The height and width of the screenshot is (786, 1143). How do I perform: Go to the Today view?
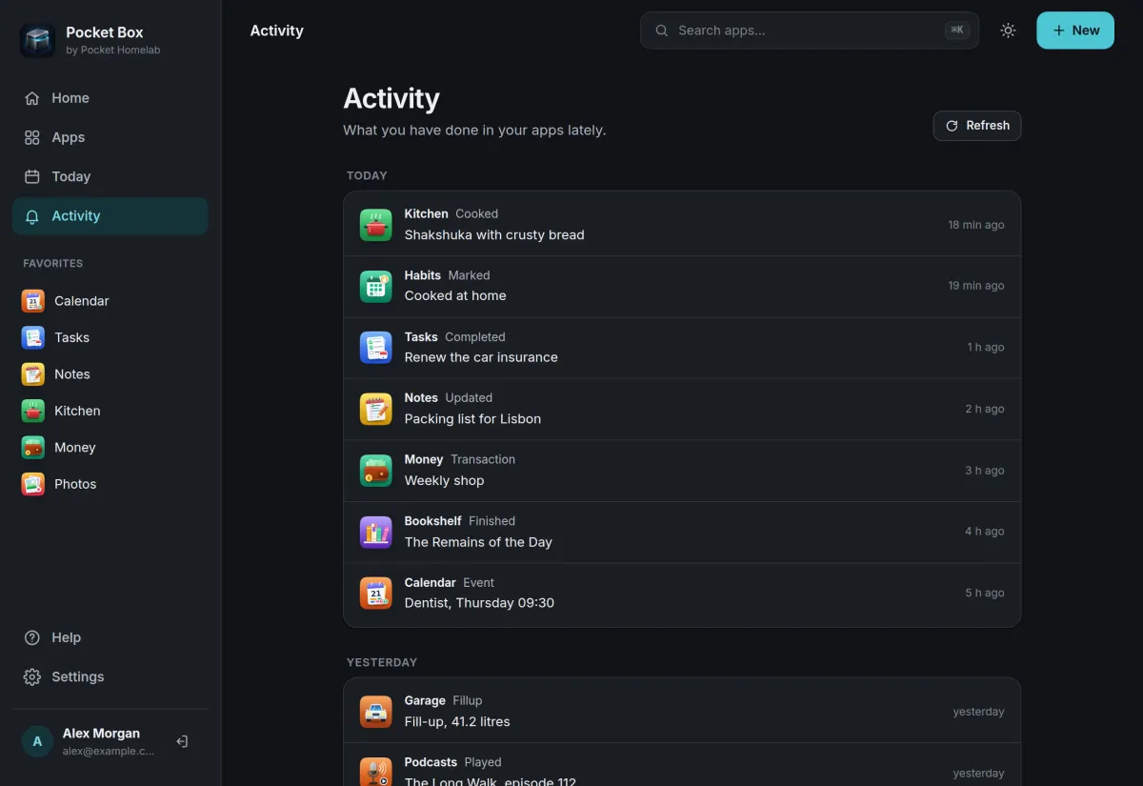click(x=110, y=176)
